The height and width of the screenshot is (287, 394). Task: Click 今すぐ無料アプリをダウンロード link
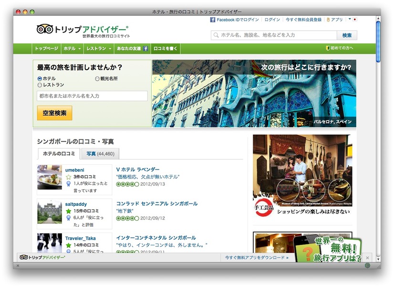point(257,257)
